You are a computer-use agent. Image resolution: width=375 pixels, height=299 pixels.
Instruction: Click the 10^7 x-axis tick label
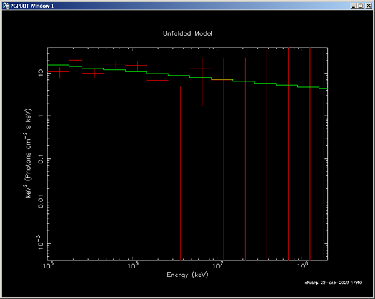point(217,265)
